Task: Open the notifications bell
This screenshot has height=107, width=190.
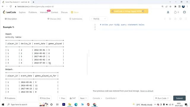Action: (x=168, y=12)
